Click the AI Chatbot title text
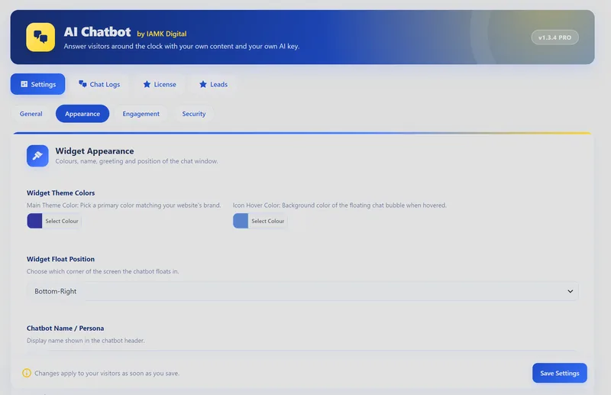This screenshot has width=611, height=395. [98, 31]
